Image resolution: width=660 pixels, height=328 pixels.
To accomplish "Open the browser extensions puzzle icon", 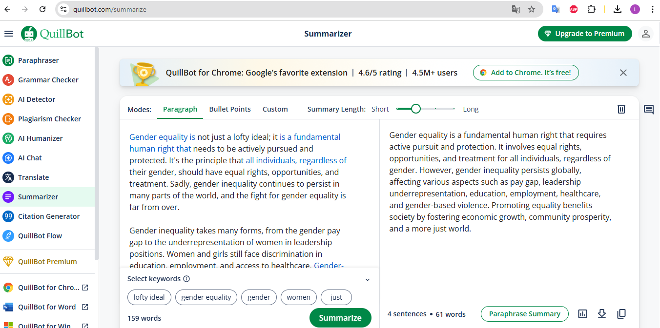I will click(591, 9).
